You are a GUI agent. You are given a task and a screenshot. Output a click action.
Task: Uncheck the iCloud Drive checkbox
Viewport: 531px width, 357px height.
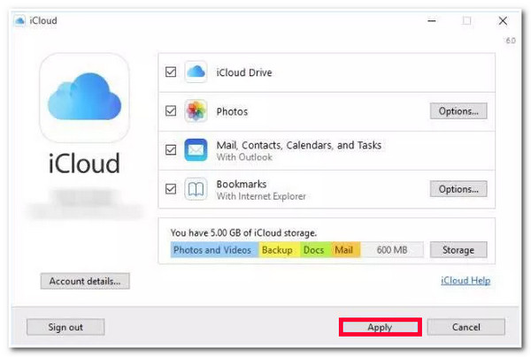click(171, 72)
